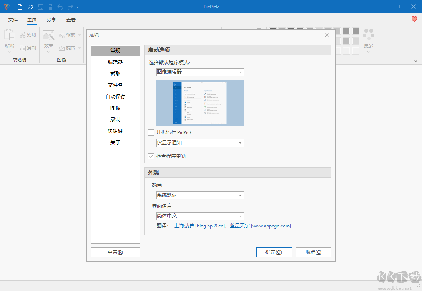
Task: Click the capture-frame icon near window controls
Action: [368, 7]
